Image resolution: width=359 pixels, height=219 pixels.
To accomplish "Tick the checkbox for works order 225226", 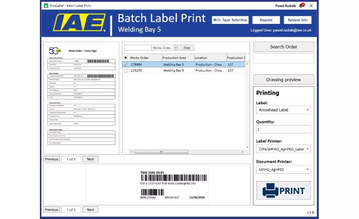I will (x=126, y=70).
